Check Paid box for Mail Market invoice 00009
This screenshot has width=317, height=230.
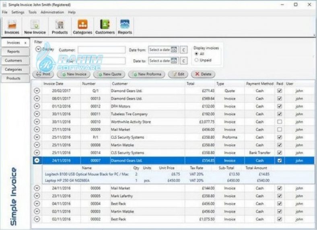[x=280, y=129]
